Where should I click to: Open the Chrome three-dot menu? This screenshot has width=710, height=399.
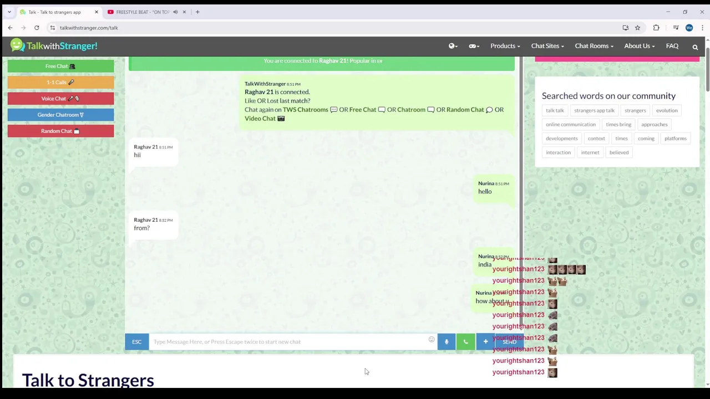(702, 28)
